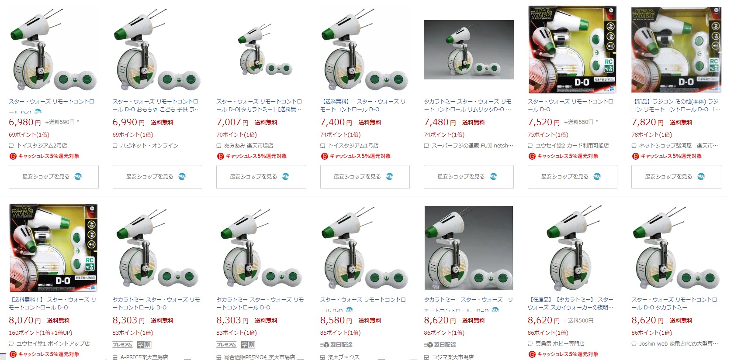Viewport: 734px width, 360px height.
Task: Click the shop icon beside ハピネット・オンライン
Action: [115, 146]
